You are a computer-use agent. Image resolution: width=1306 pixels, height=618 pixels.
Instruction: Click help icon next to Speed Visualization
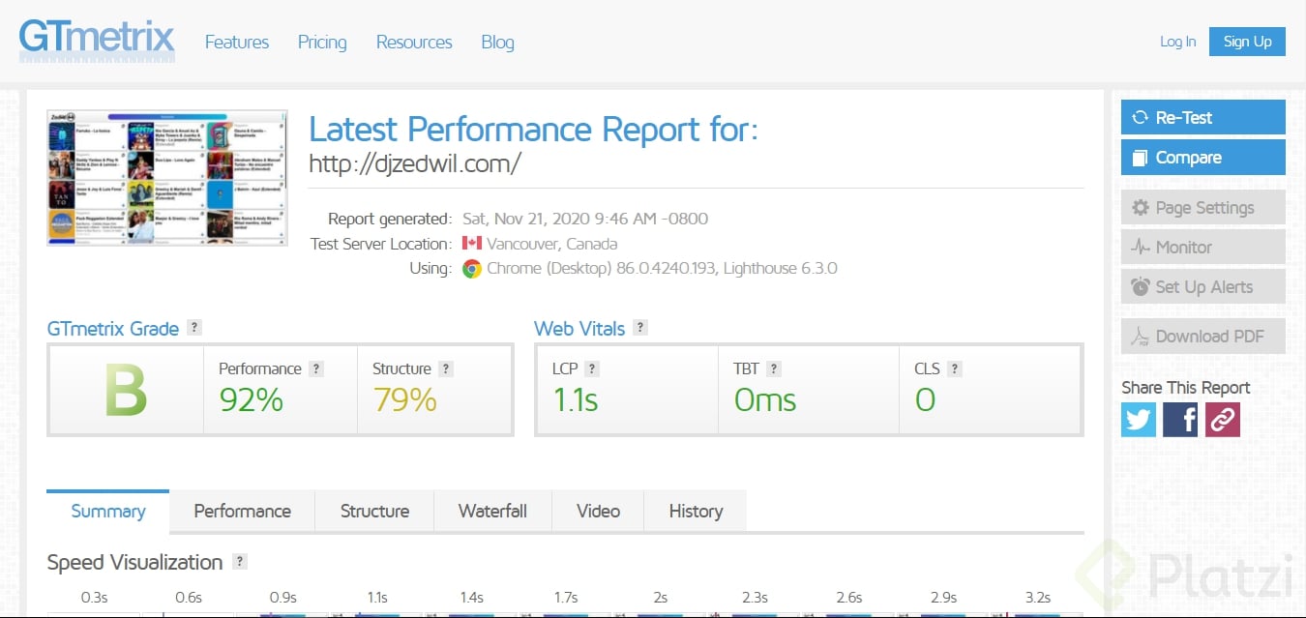[240, 562]
